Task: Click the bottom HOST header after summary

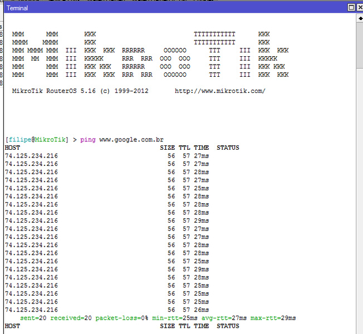Action: [12, 326]
